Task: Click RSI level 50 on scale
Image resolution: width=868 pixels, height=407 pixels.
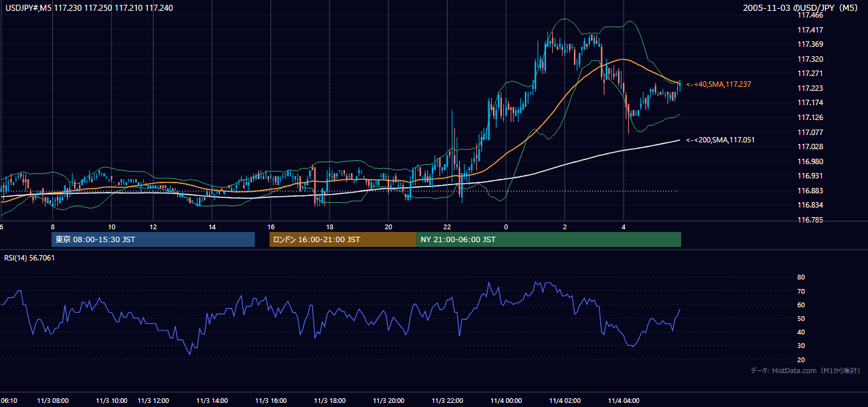Action: point(801,318)
